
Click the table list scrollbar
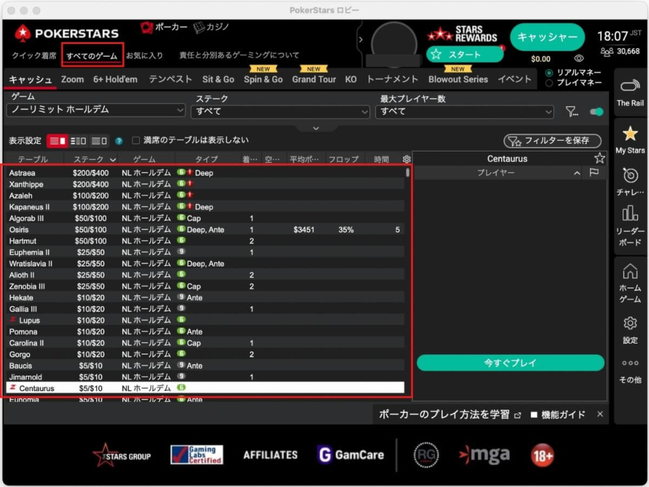click(x=408, y=172)
